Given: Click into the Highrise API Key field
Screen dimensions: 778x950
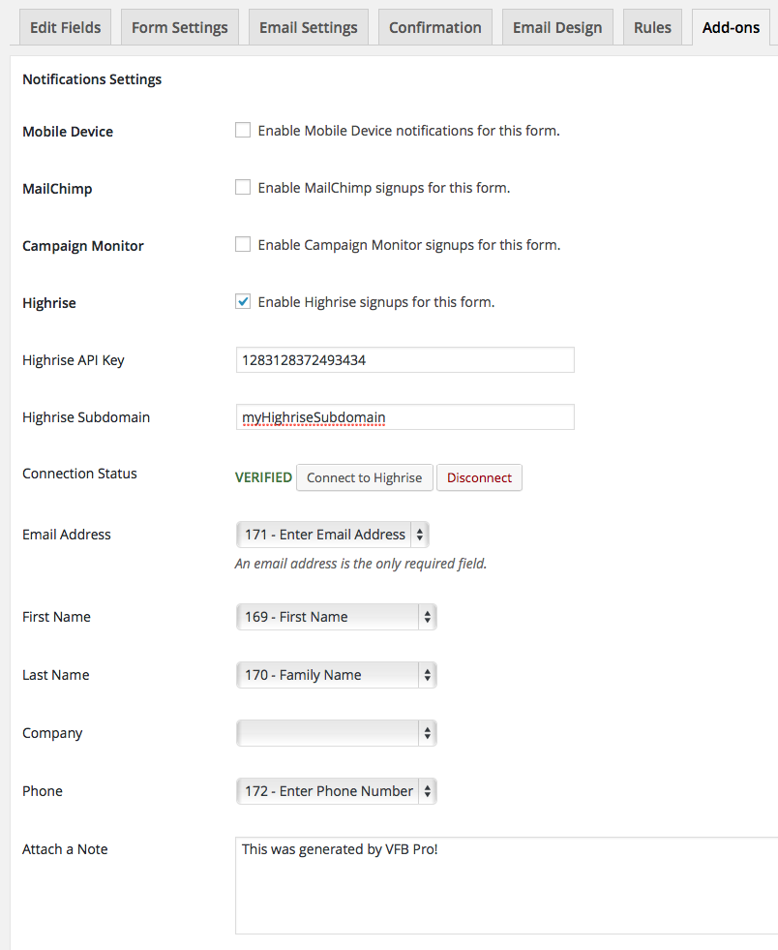Looking at the screenshot, I should point(405,360).
